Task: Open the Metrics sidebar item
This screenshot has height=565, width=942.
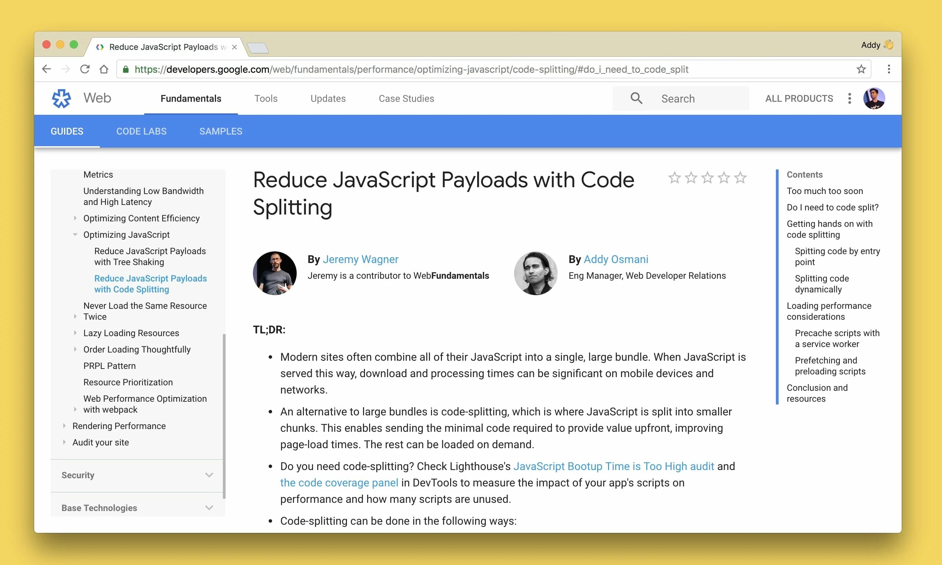Action: pos(98,174)
